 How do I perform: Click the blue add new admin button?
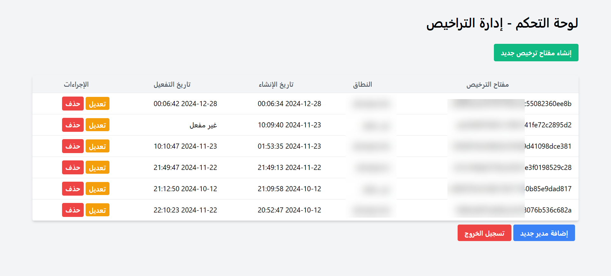click(x=544, y=233)
